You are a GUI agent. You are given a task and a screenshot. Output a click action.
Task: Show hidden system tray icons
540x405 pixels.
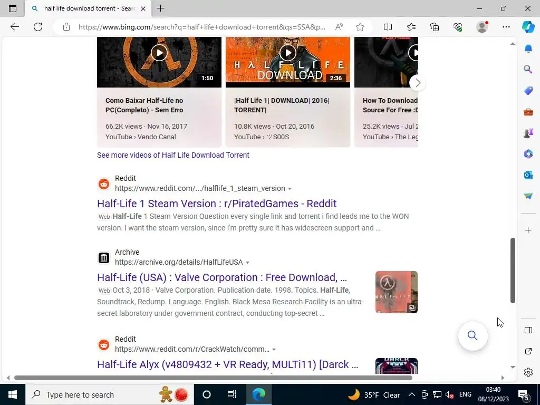pyautogui.click(x=412, y=394)
